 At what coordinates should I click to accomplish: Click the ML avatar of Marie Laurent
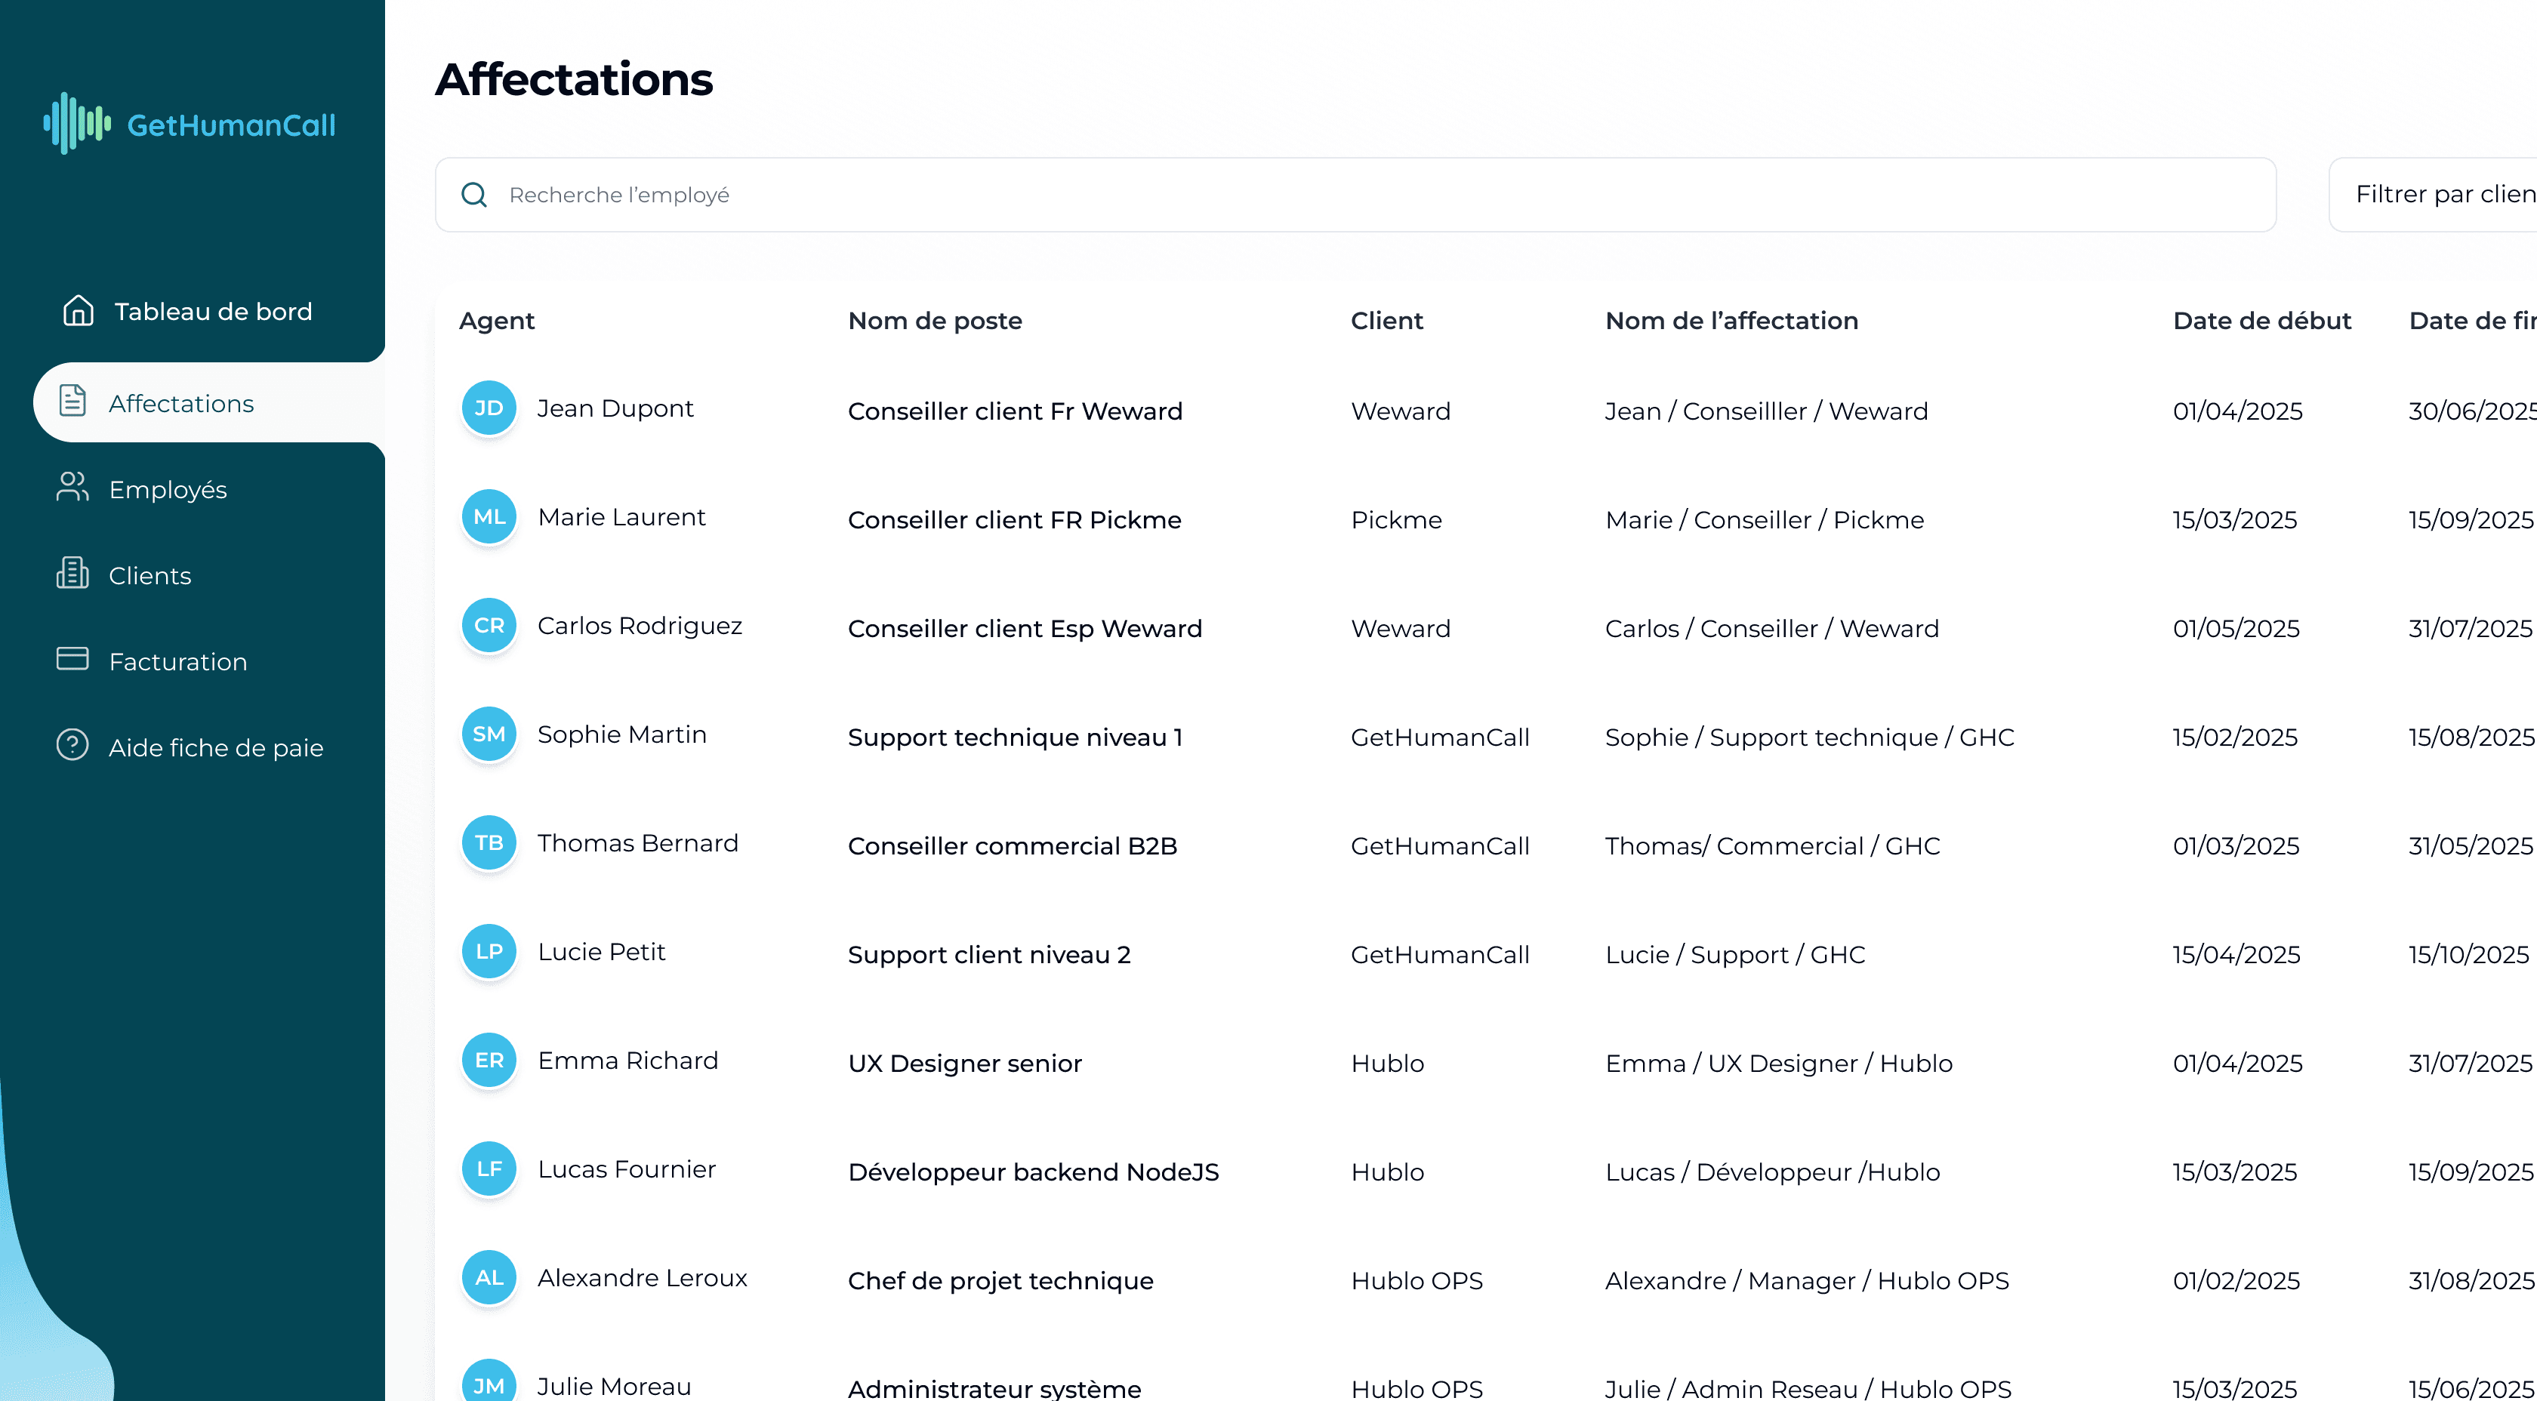click(x=489, y=517)
